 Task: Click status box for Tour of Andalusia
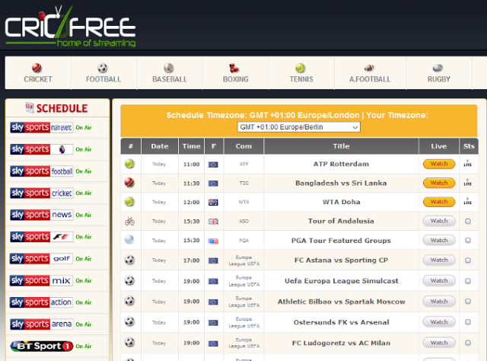click(x=468, y=222)
